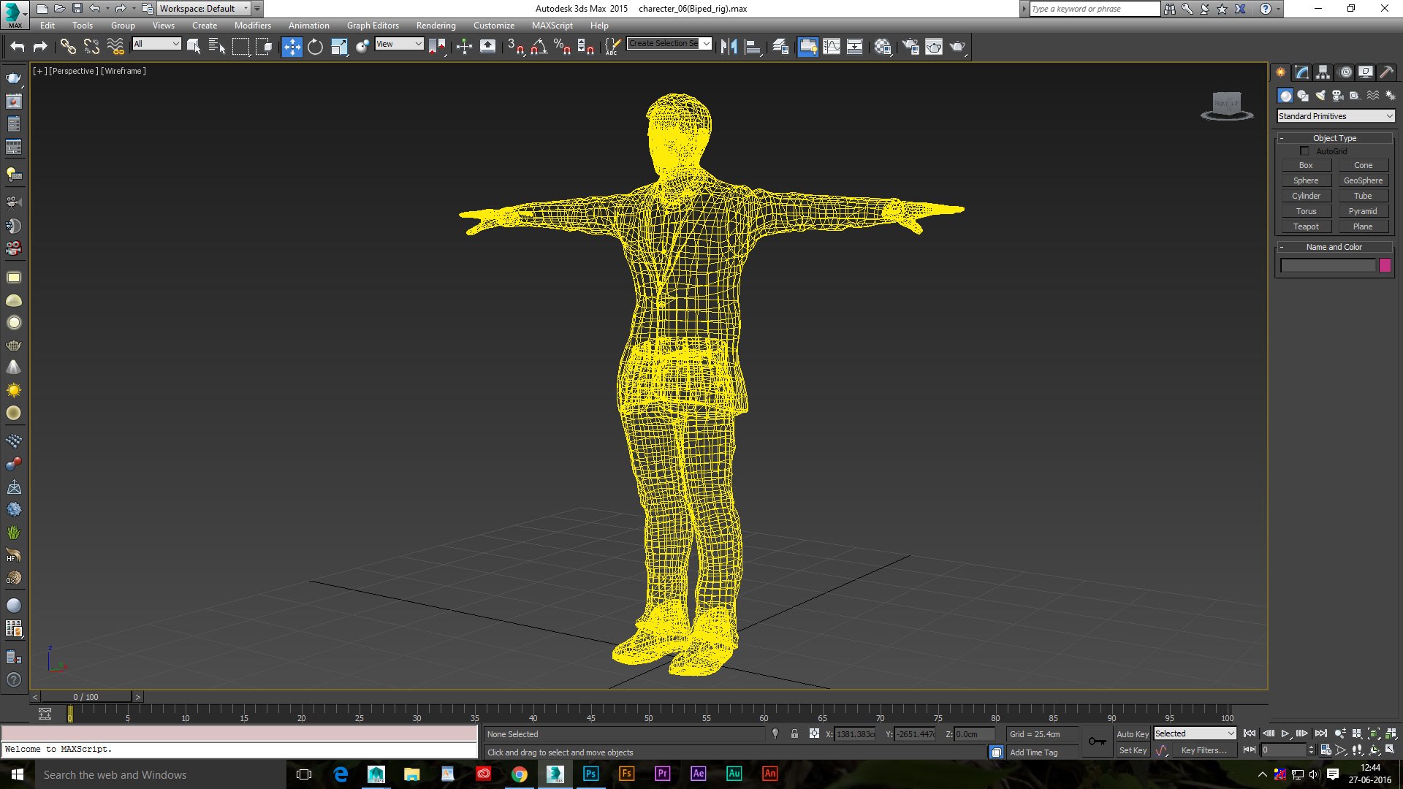
Task: Click the Align tool icon
Action: click(753, 47)
